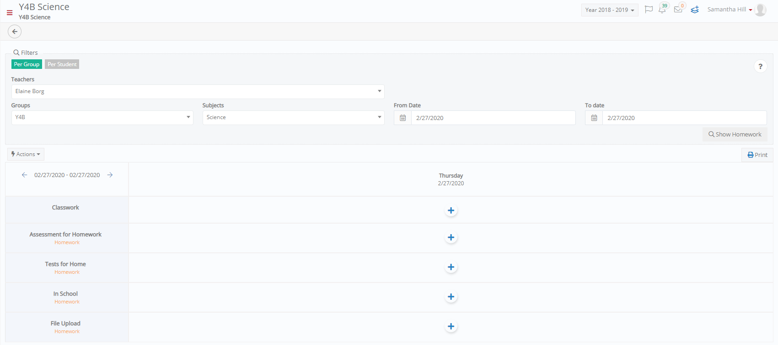Screen dimensions: 778x345
Task: Open help question mark button
Action: (760, 67)
